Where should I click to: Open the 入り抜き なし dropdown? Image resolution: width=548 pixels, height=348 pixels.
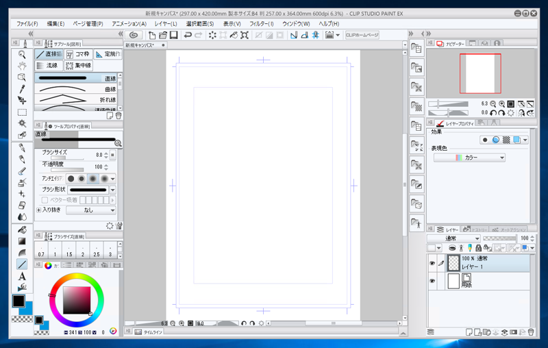[x=91, y=210]
